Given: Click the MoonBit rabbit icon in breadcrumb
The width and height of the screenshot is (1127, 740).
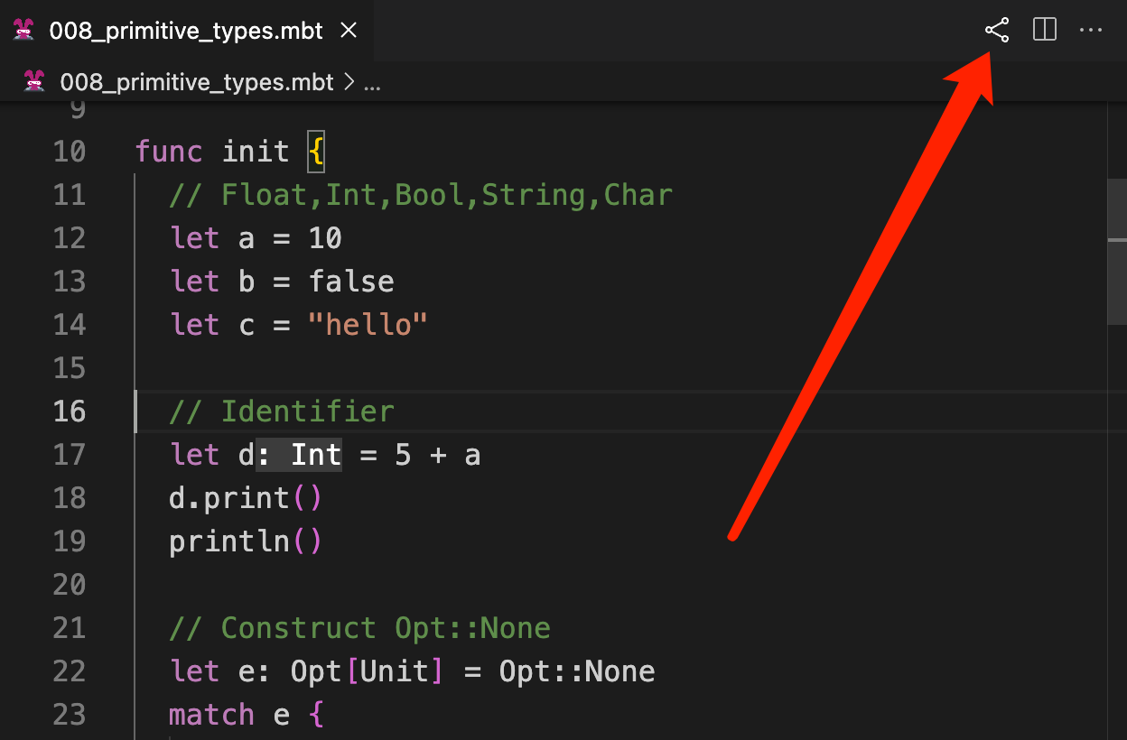Looking at the screenshot, I should (35, 82).
